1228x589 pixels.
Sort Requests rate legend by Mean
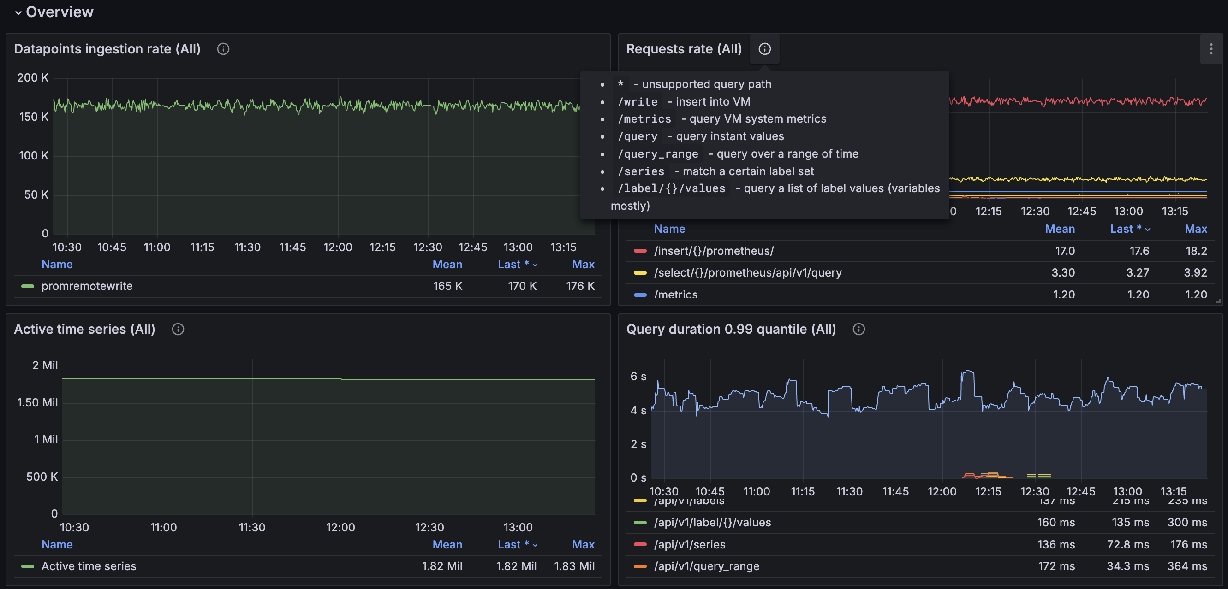pos(1059,229)
